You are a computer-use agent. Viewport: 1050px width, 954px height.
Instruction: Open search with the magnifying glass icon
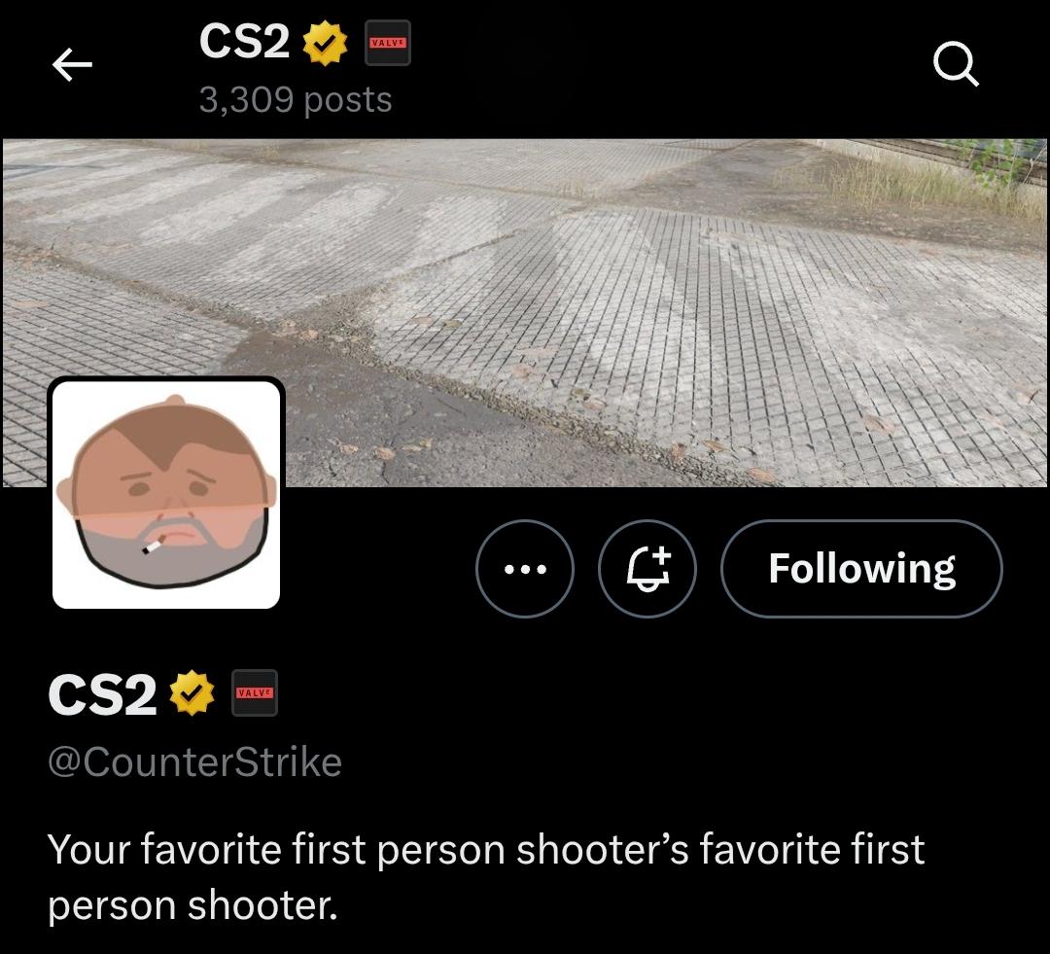[956, 64]
